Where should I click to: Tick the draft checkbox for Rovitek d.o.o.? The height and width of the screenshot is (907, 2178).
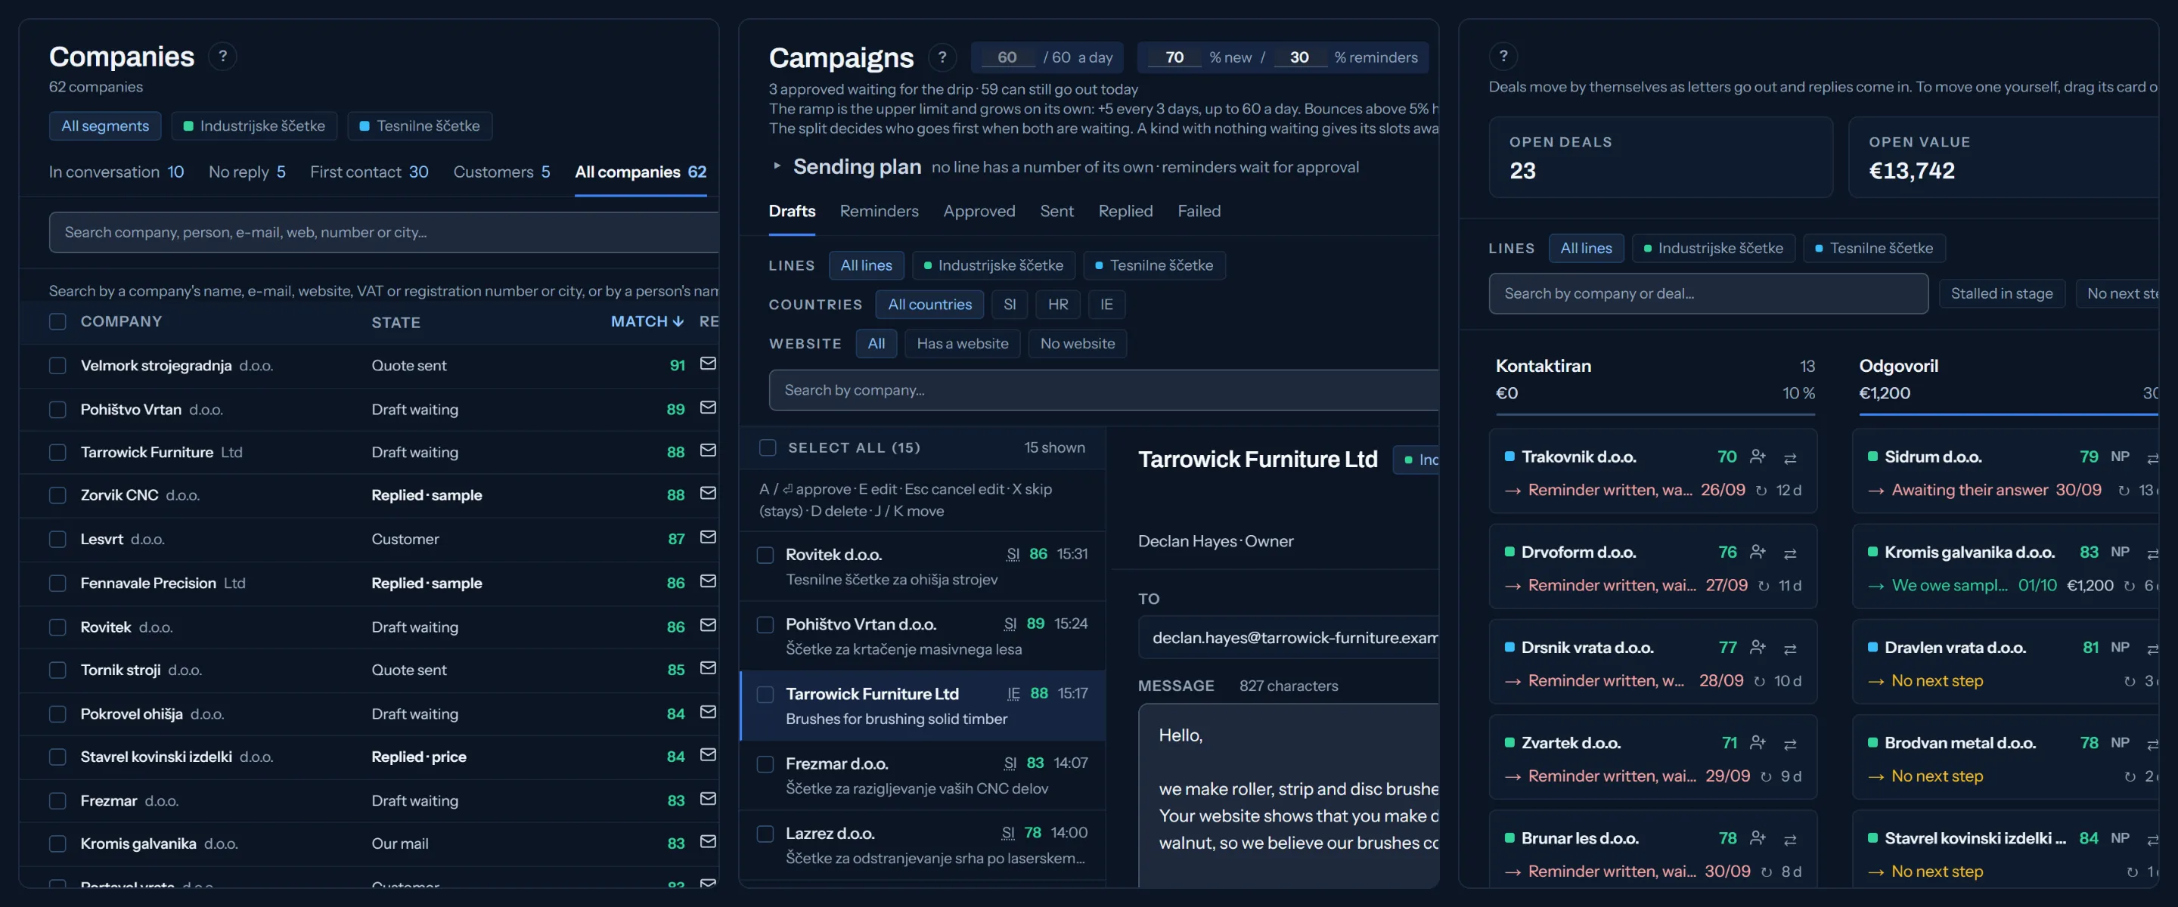765,555
